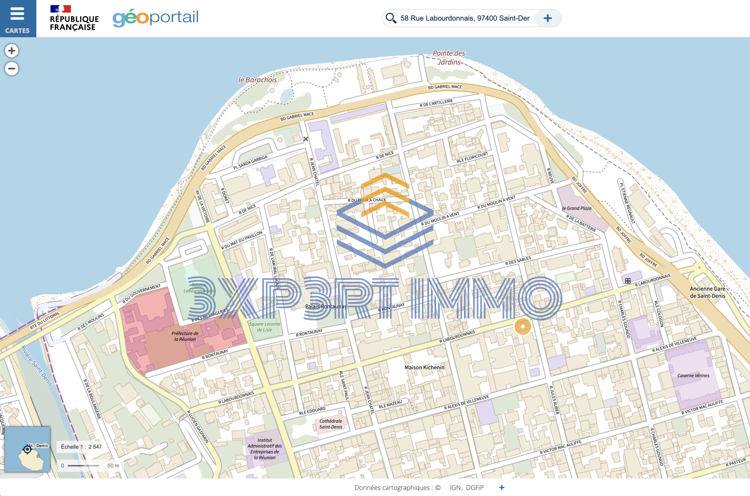Click the Échelle 1 : 2 547 scale

click(81, 447)
